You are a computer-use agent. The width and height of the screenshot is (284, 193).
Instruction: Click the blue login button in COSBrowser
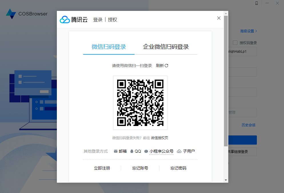point(242,140)
